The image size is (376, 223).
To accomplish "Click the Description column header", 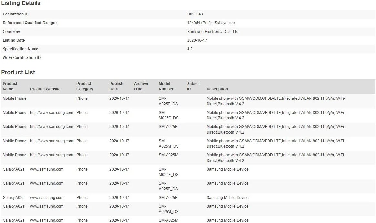I will pyautogui.click(x=217, y=89).
